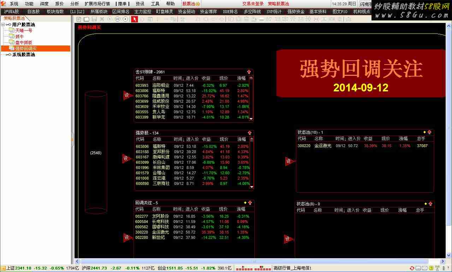Click the 股票池 button in menu bar
This screenshot has height=272, width=452.
(191, 4)
